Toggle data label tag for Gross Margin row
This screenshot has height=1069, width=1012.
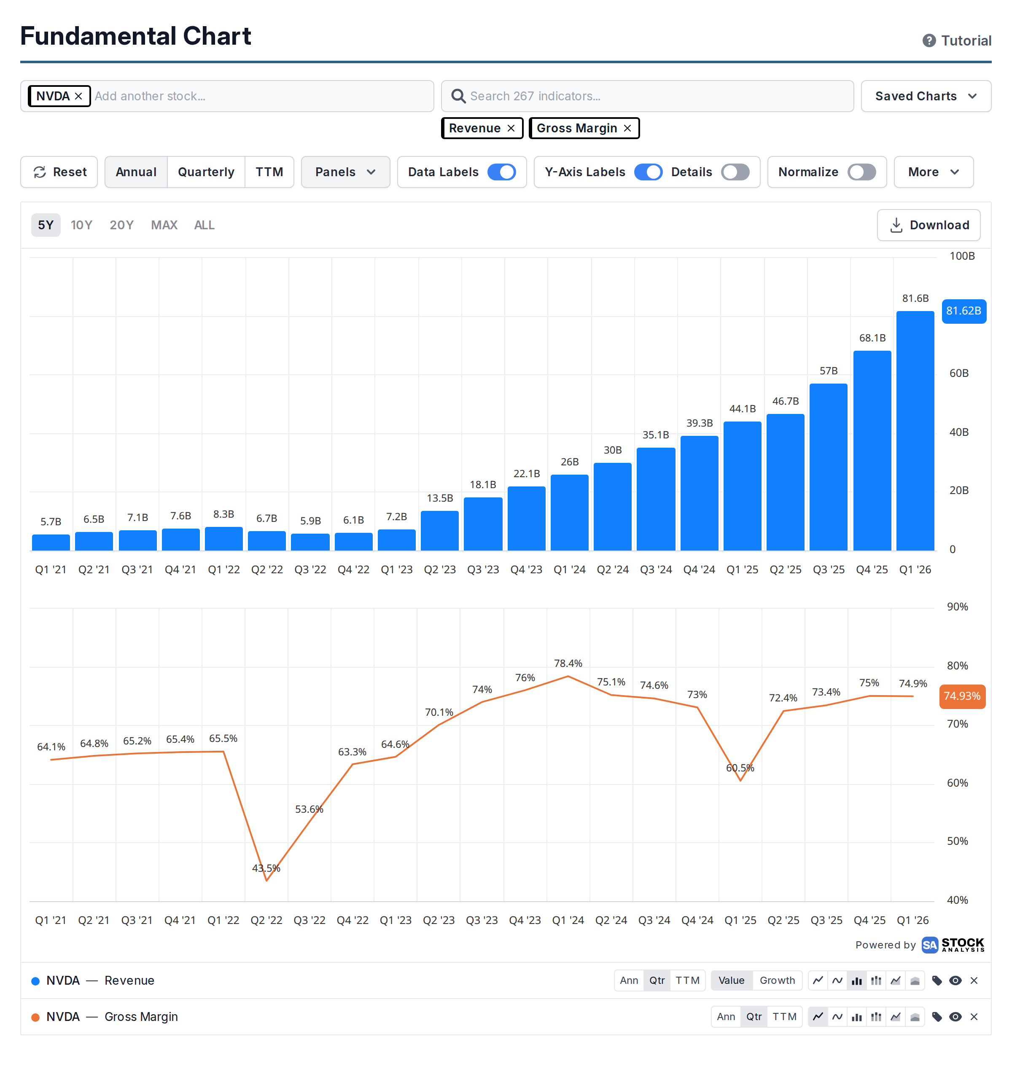(x=937, y=1017)
